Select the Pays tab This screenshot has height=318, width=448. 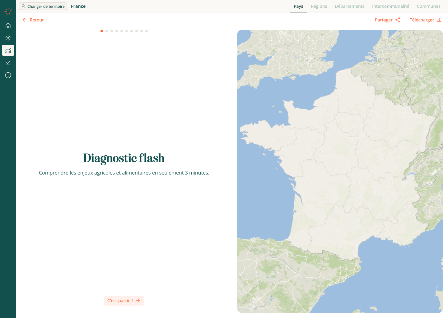298,6
